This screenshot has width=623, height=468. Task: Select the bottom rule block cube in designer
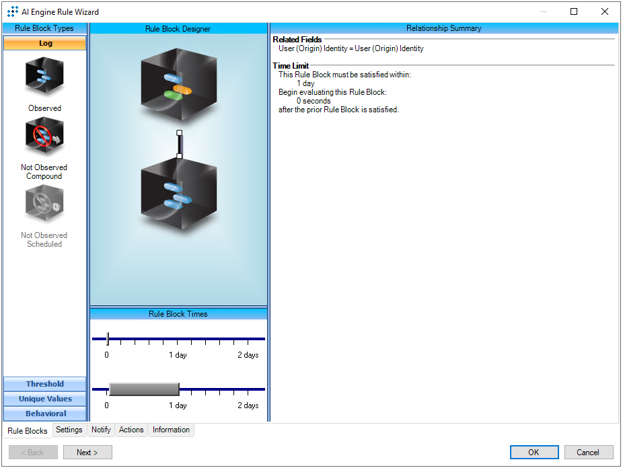(178, 197)
